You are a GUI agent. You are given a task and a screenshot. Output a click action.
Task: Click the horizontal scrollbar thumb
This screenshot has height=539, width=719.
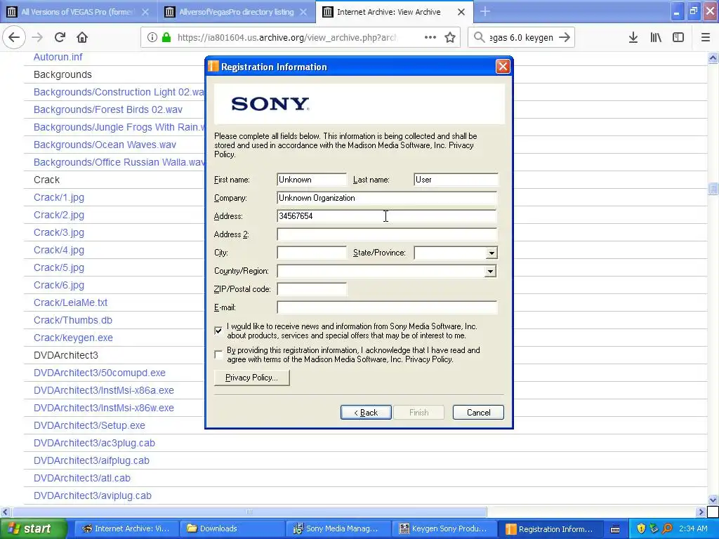coord(249,512)
